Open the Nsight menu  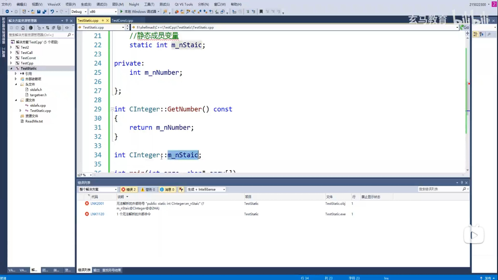[x=134, y=4]
